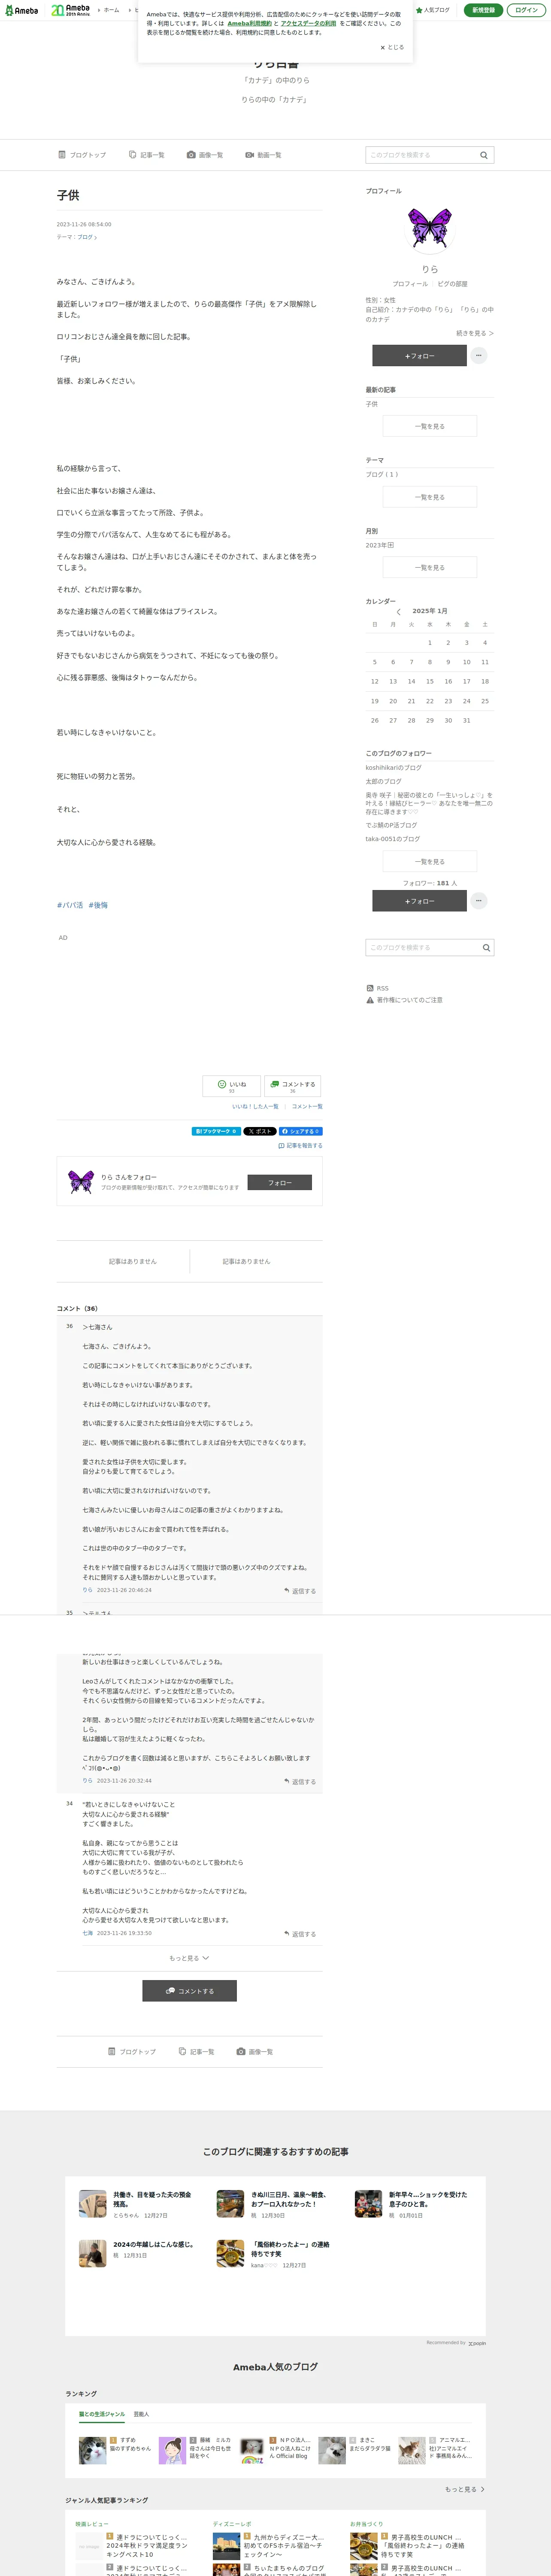Open the more options button beside upper follow
Image resolution: width=551 pixels, height=2576 pixels.
(x=479, y=355)
